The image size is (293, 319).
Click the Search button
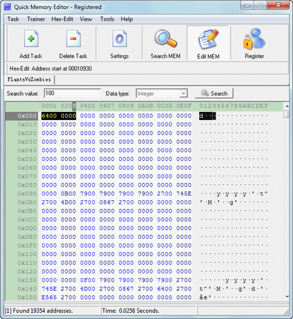pos(214,94)
